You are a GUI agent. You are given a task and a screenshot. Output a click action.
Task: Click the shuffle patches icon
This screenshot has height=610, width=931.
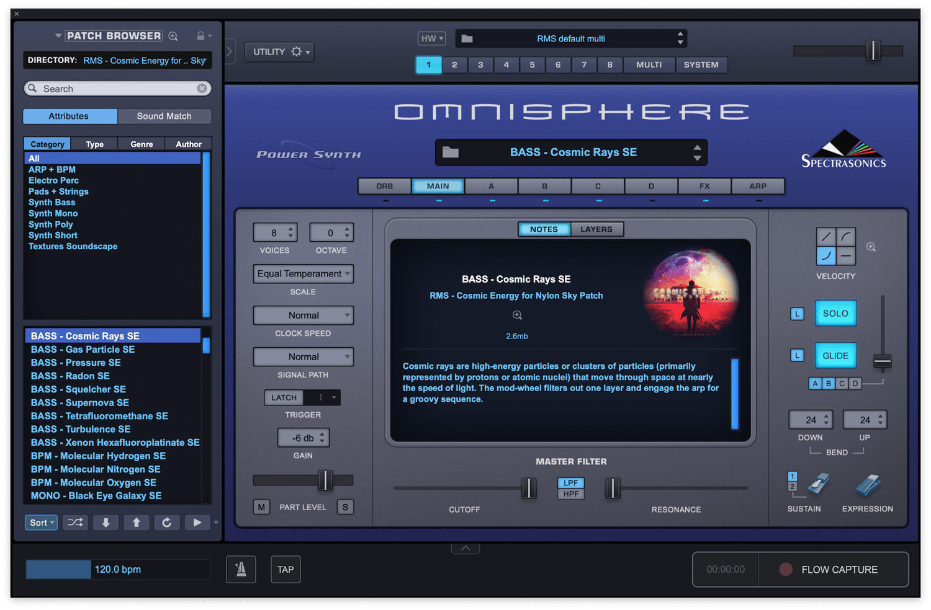click(75, 523)
